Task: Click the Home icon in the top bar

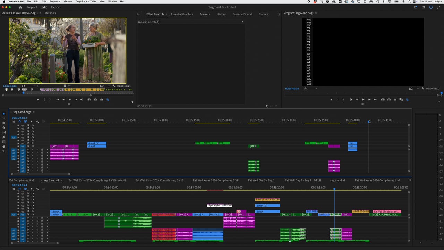Action: (x=20, y=7)
